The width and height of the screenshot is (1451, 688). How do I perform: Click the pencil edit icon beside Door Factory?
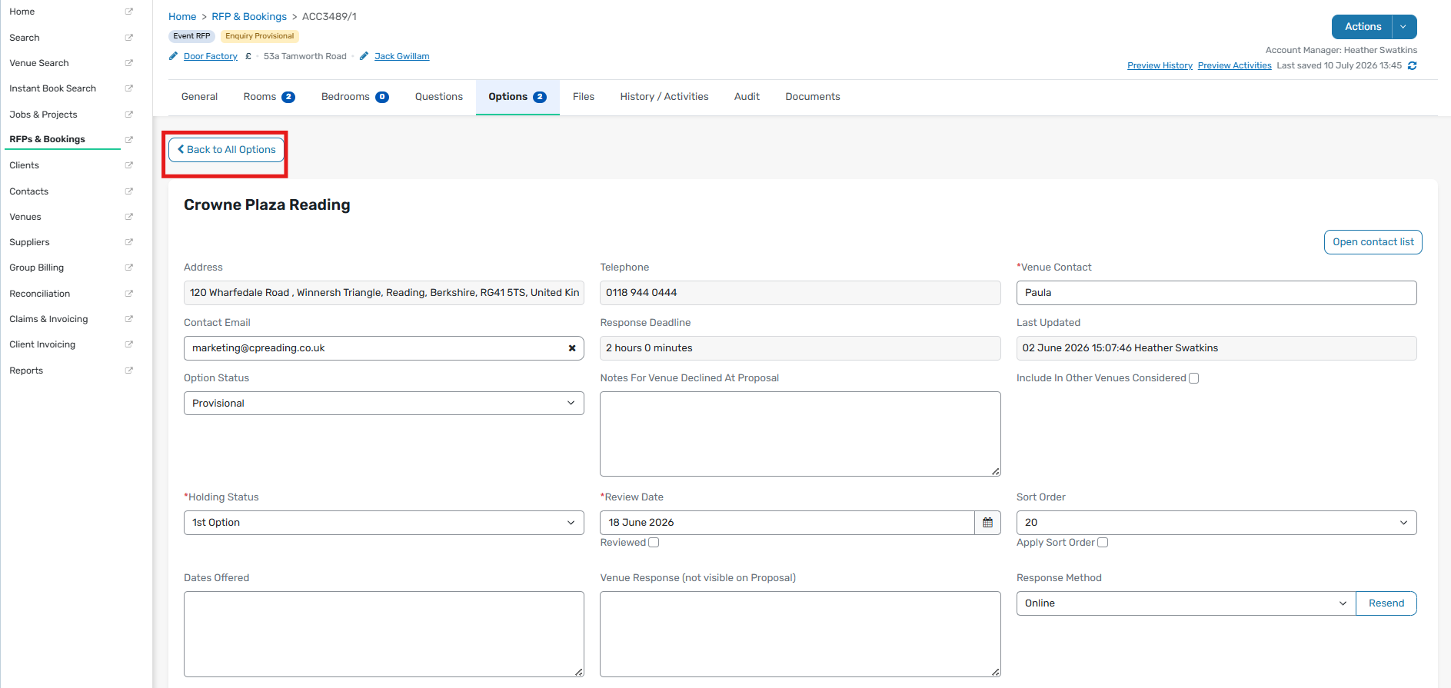173,56
